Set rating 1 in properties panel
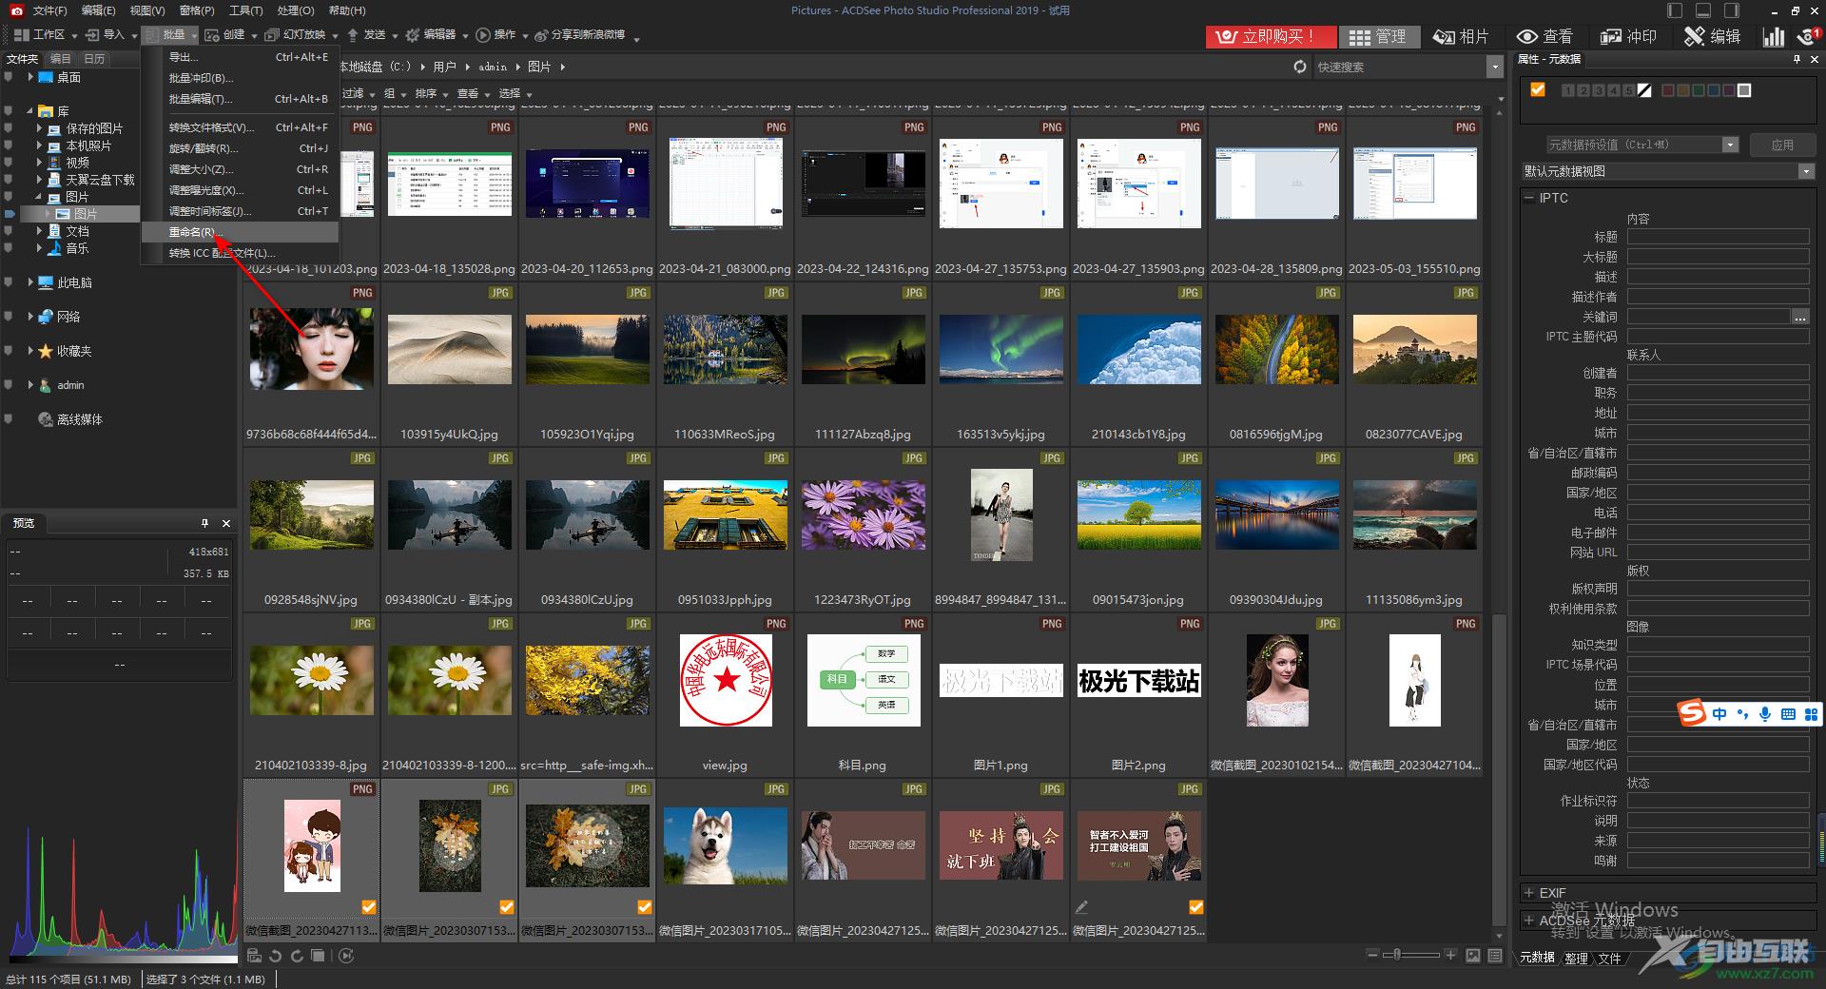 click(1568, 90)
